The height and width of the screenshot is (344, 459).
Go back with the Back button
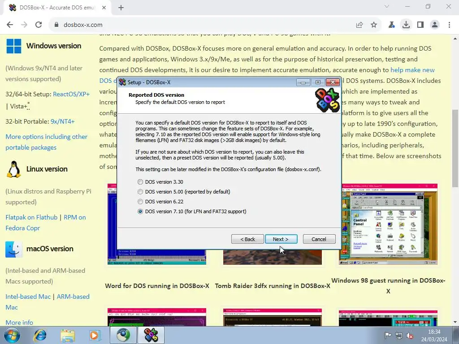247,239
